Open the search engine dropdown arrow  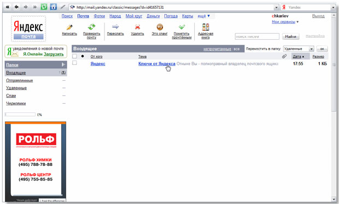click(333, 7)
